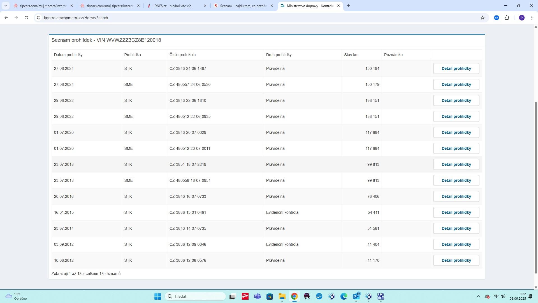Bookmark this page with star icon

[482, 18]
